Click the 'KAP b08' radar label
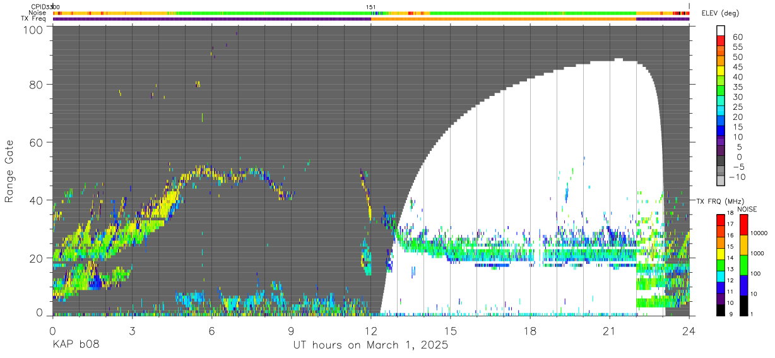The height and width of the screenshot is (358, 775). 75,345
